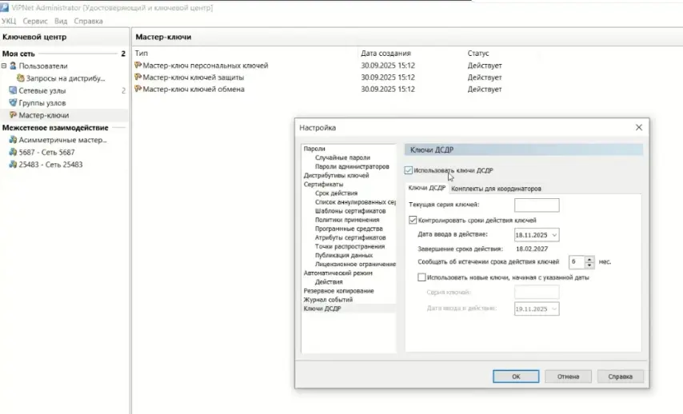Collapse the Пользователи tree node

point(4,66)
